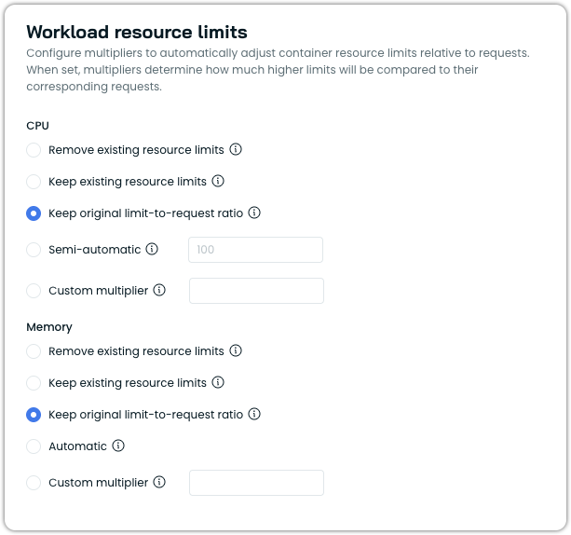Click info icon beside Memory Remove existing resource limits

pos(236,351)
